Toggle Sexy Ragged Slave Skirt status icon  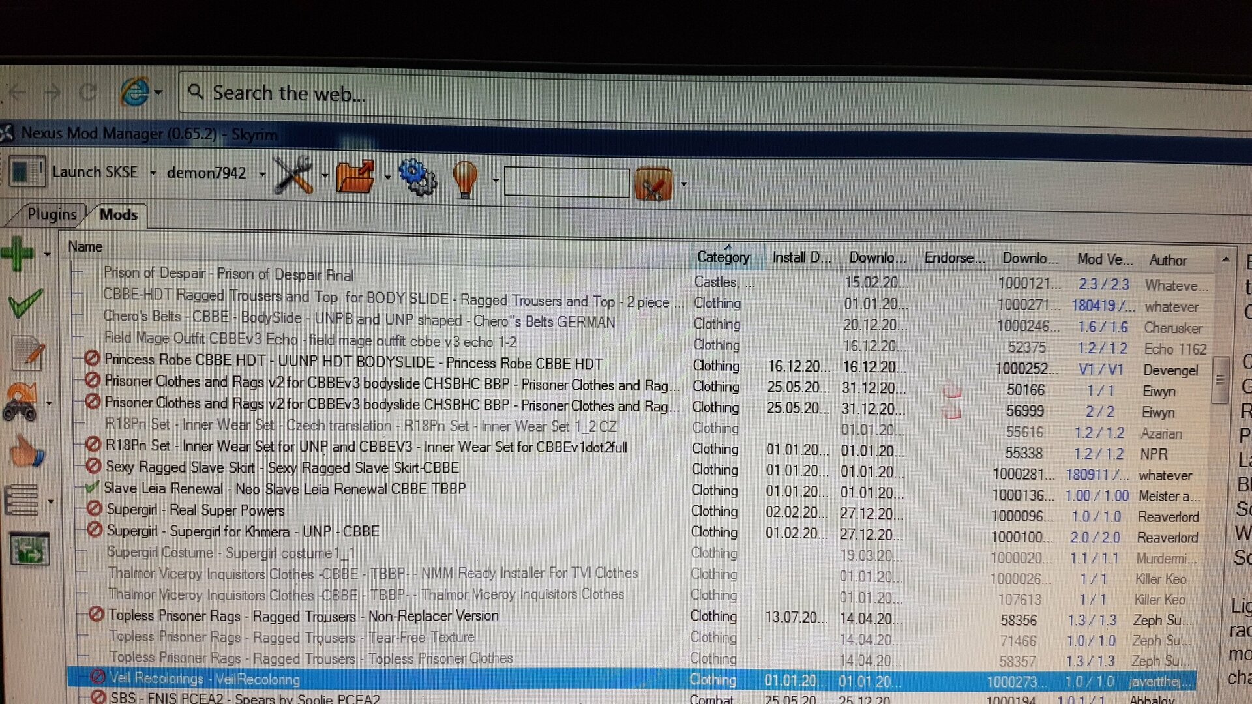(94, 466)
